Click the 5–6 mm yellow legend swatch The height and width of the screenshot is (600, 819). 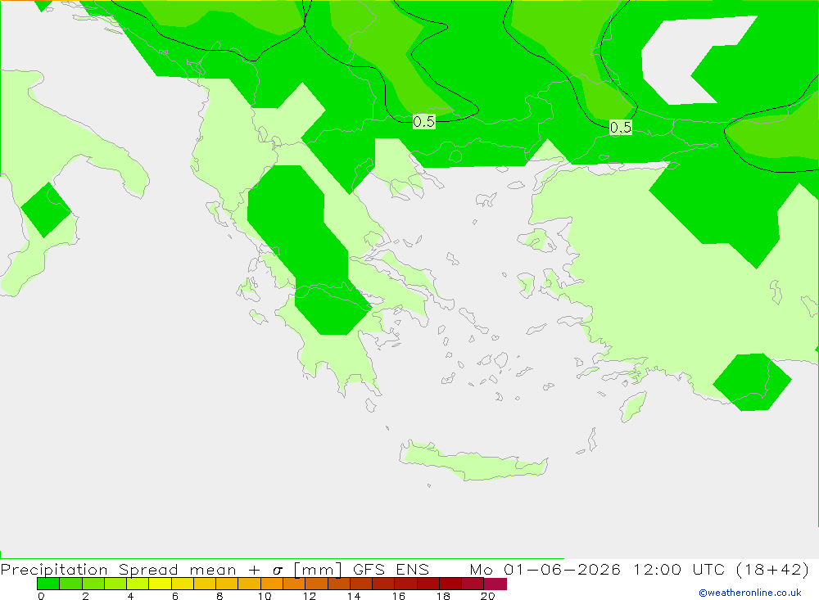tap(160, 584)
